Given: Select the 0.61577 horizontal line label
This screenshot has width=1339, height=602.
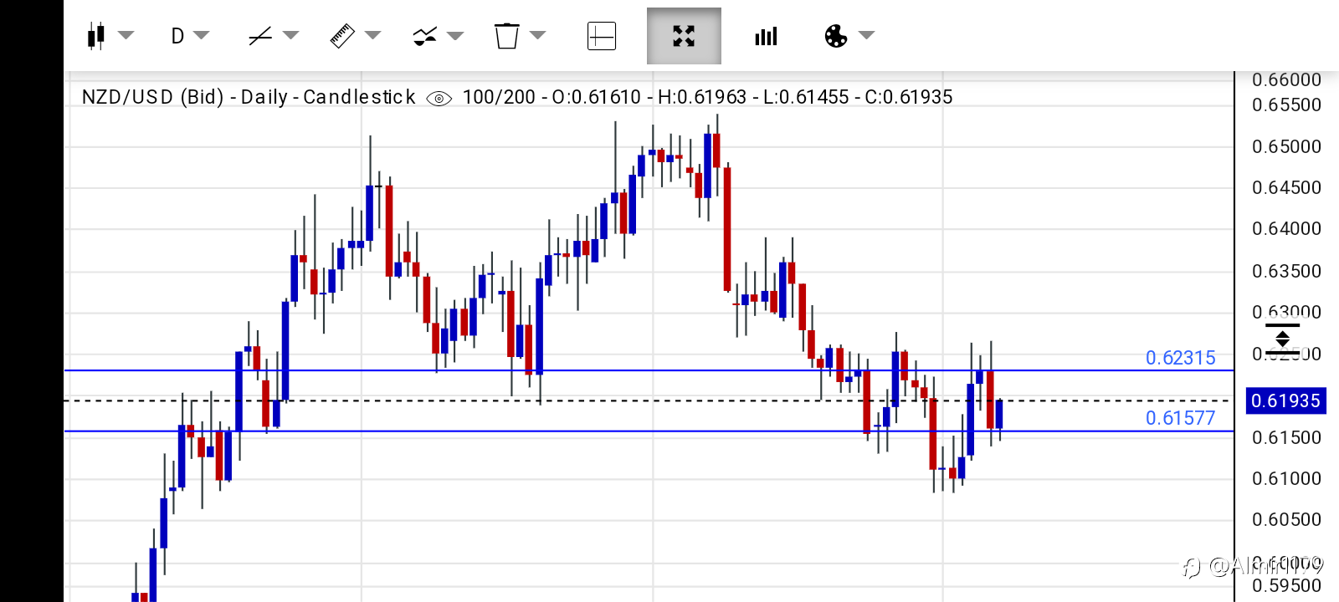Looking at the screenshot, I should point(1180,418).
